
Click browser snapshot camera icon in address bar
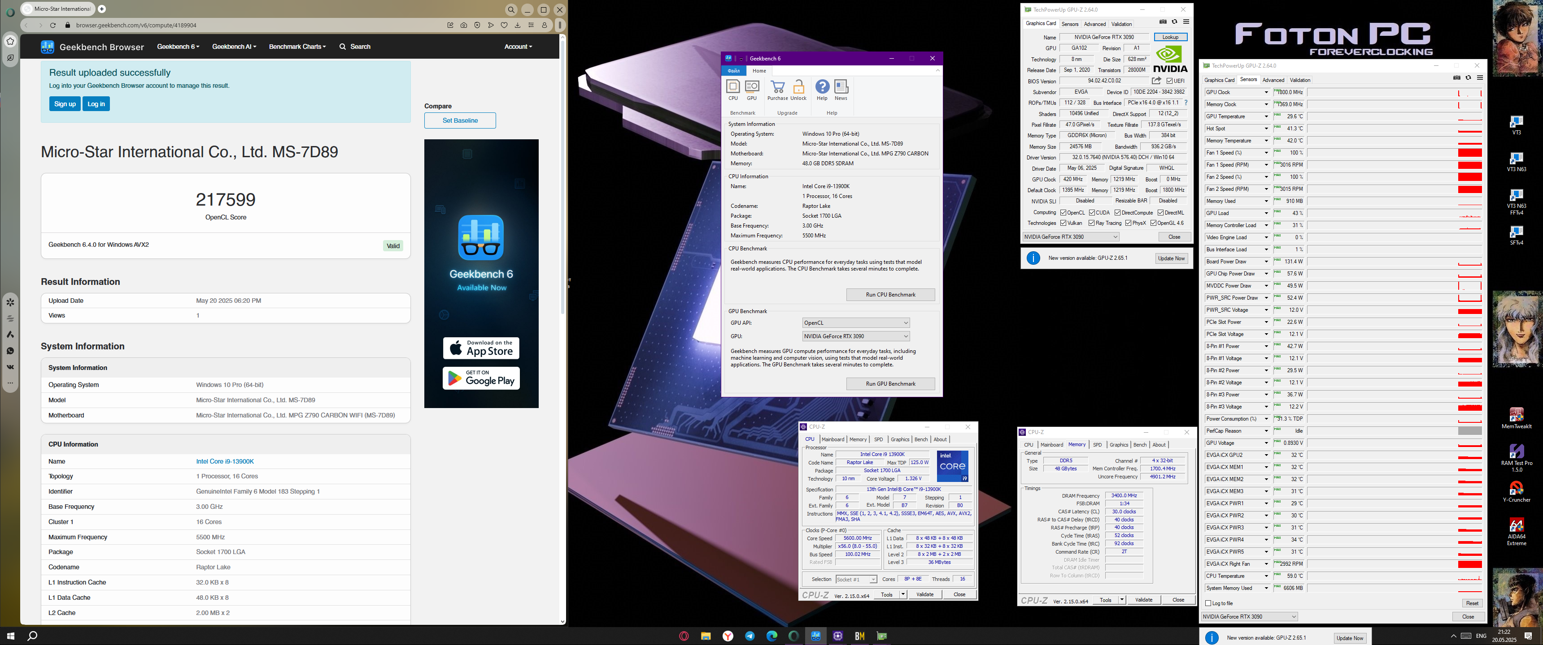(464, 25)
